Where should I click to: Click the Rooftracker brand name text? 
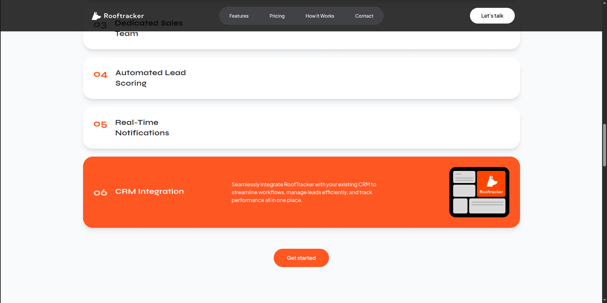click(124, 16)
